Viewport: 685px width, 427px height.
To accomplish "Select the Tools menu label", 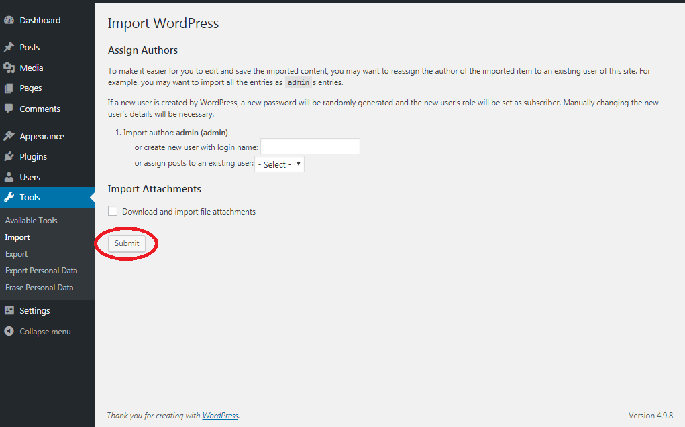I will (x=30, y=197).
